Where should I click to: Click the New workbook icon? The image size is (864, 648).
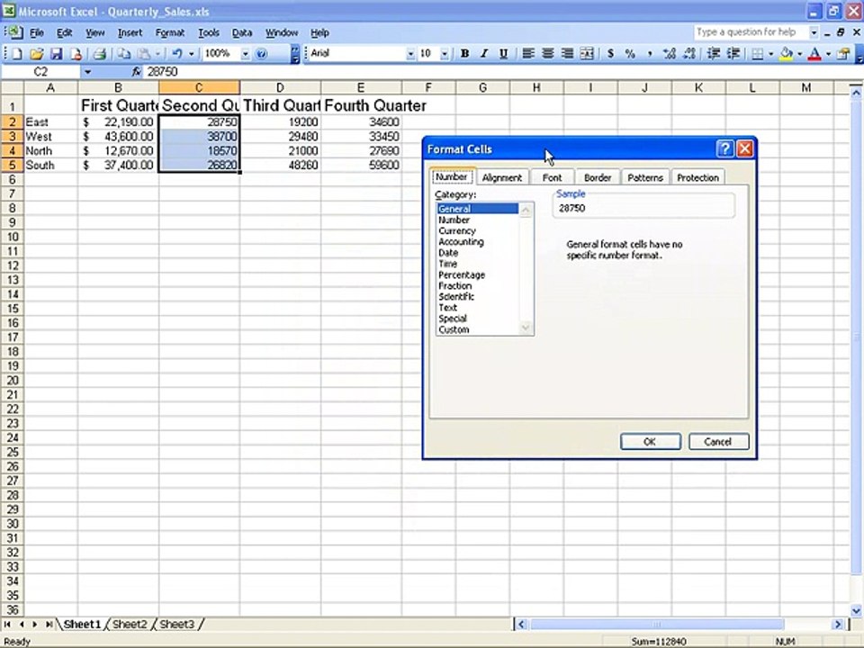(17, 53)
